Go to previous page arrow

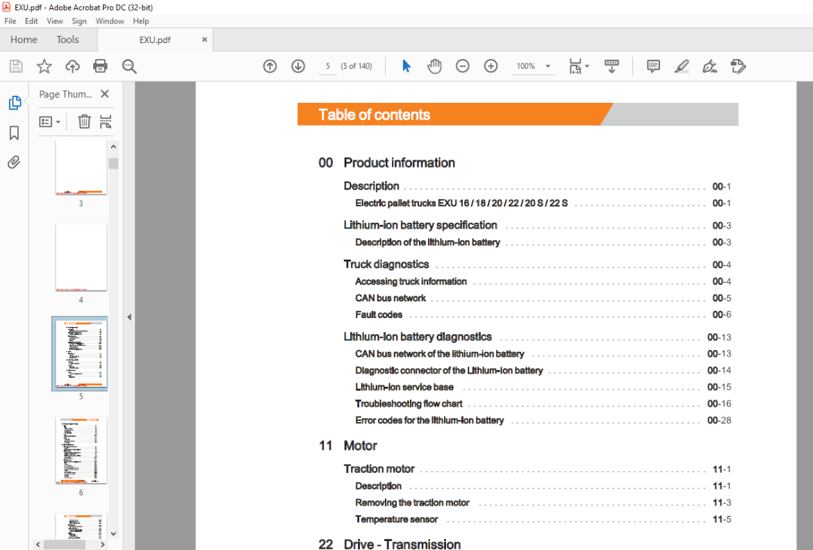coord(270,66)
